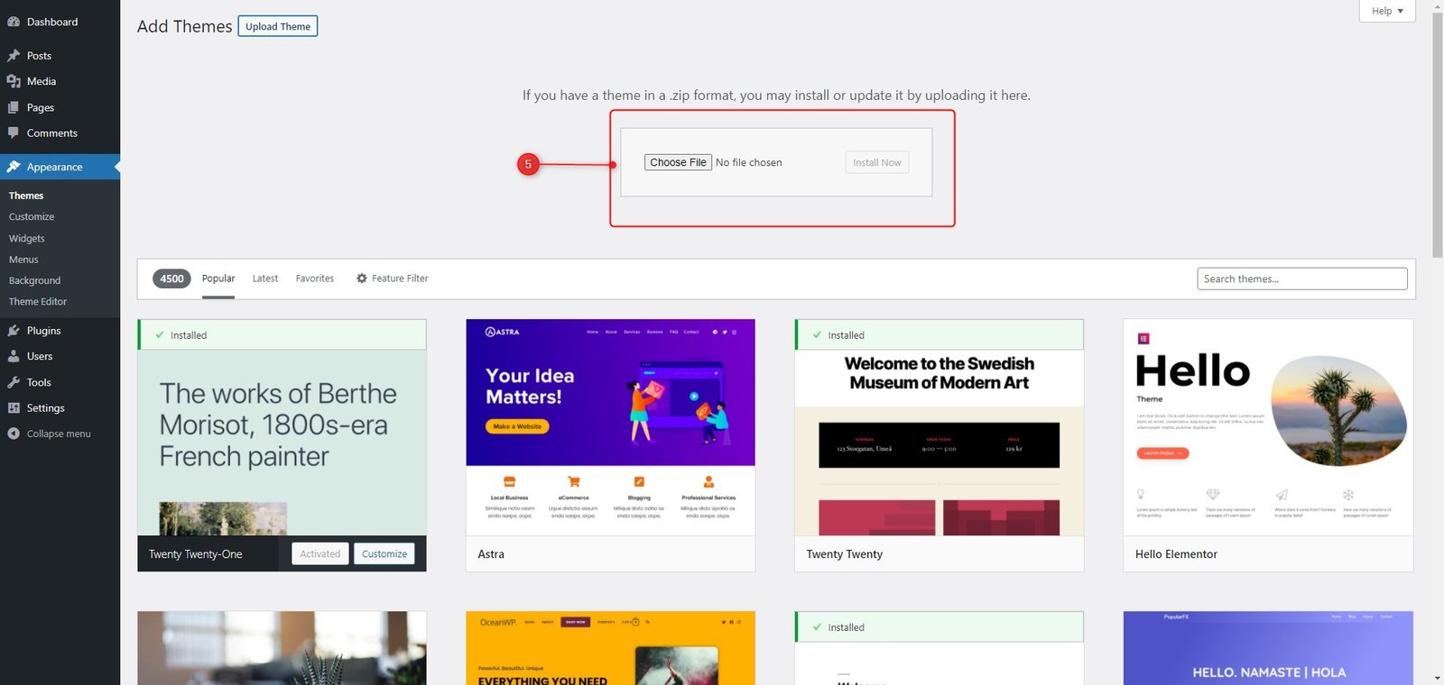This screenshot has height=685, width=1444.
Task: Go to the Widgets submenu
Action: point(27,239)
